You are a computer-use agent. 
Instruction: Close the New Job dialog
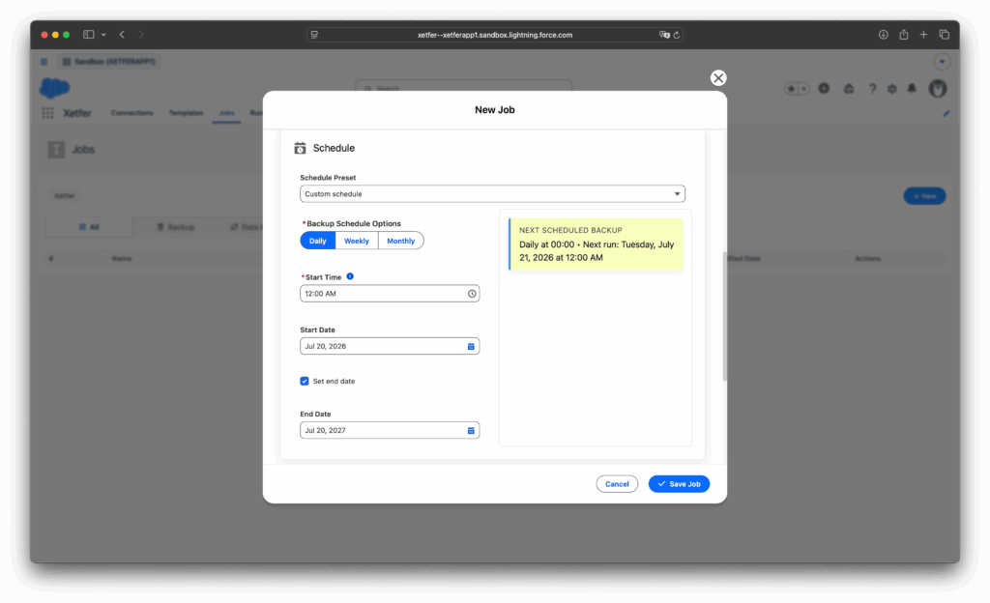tap(718, 77)
